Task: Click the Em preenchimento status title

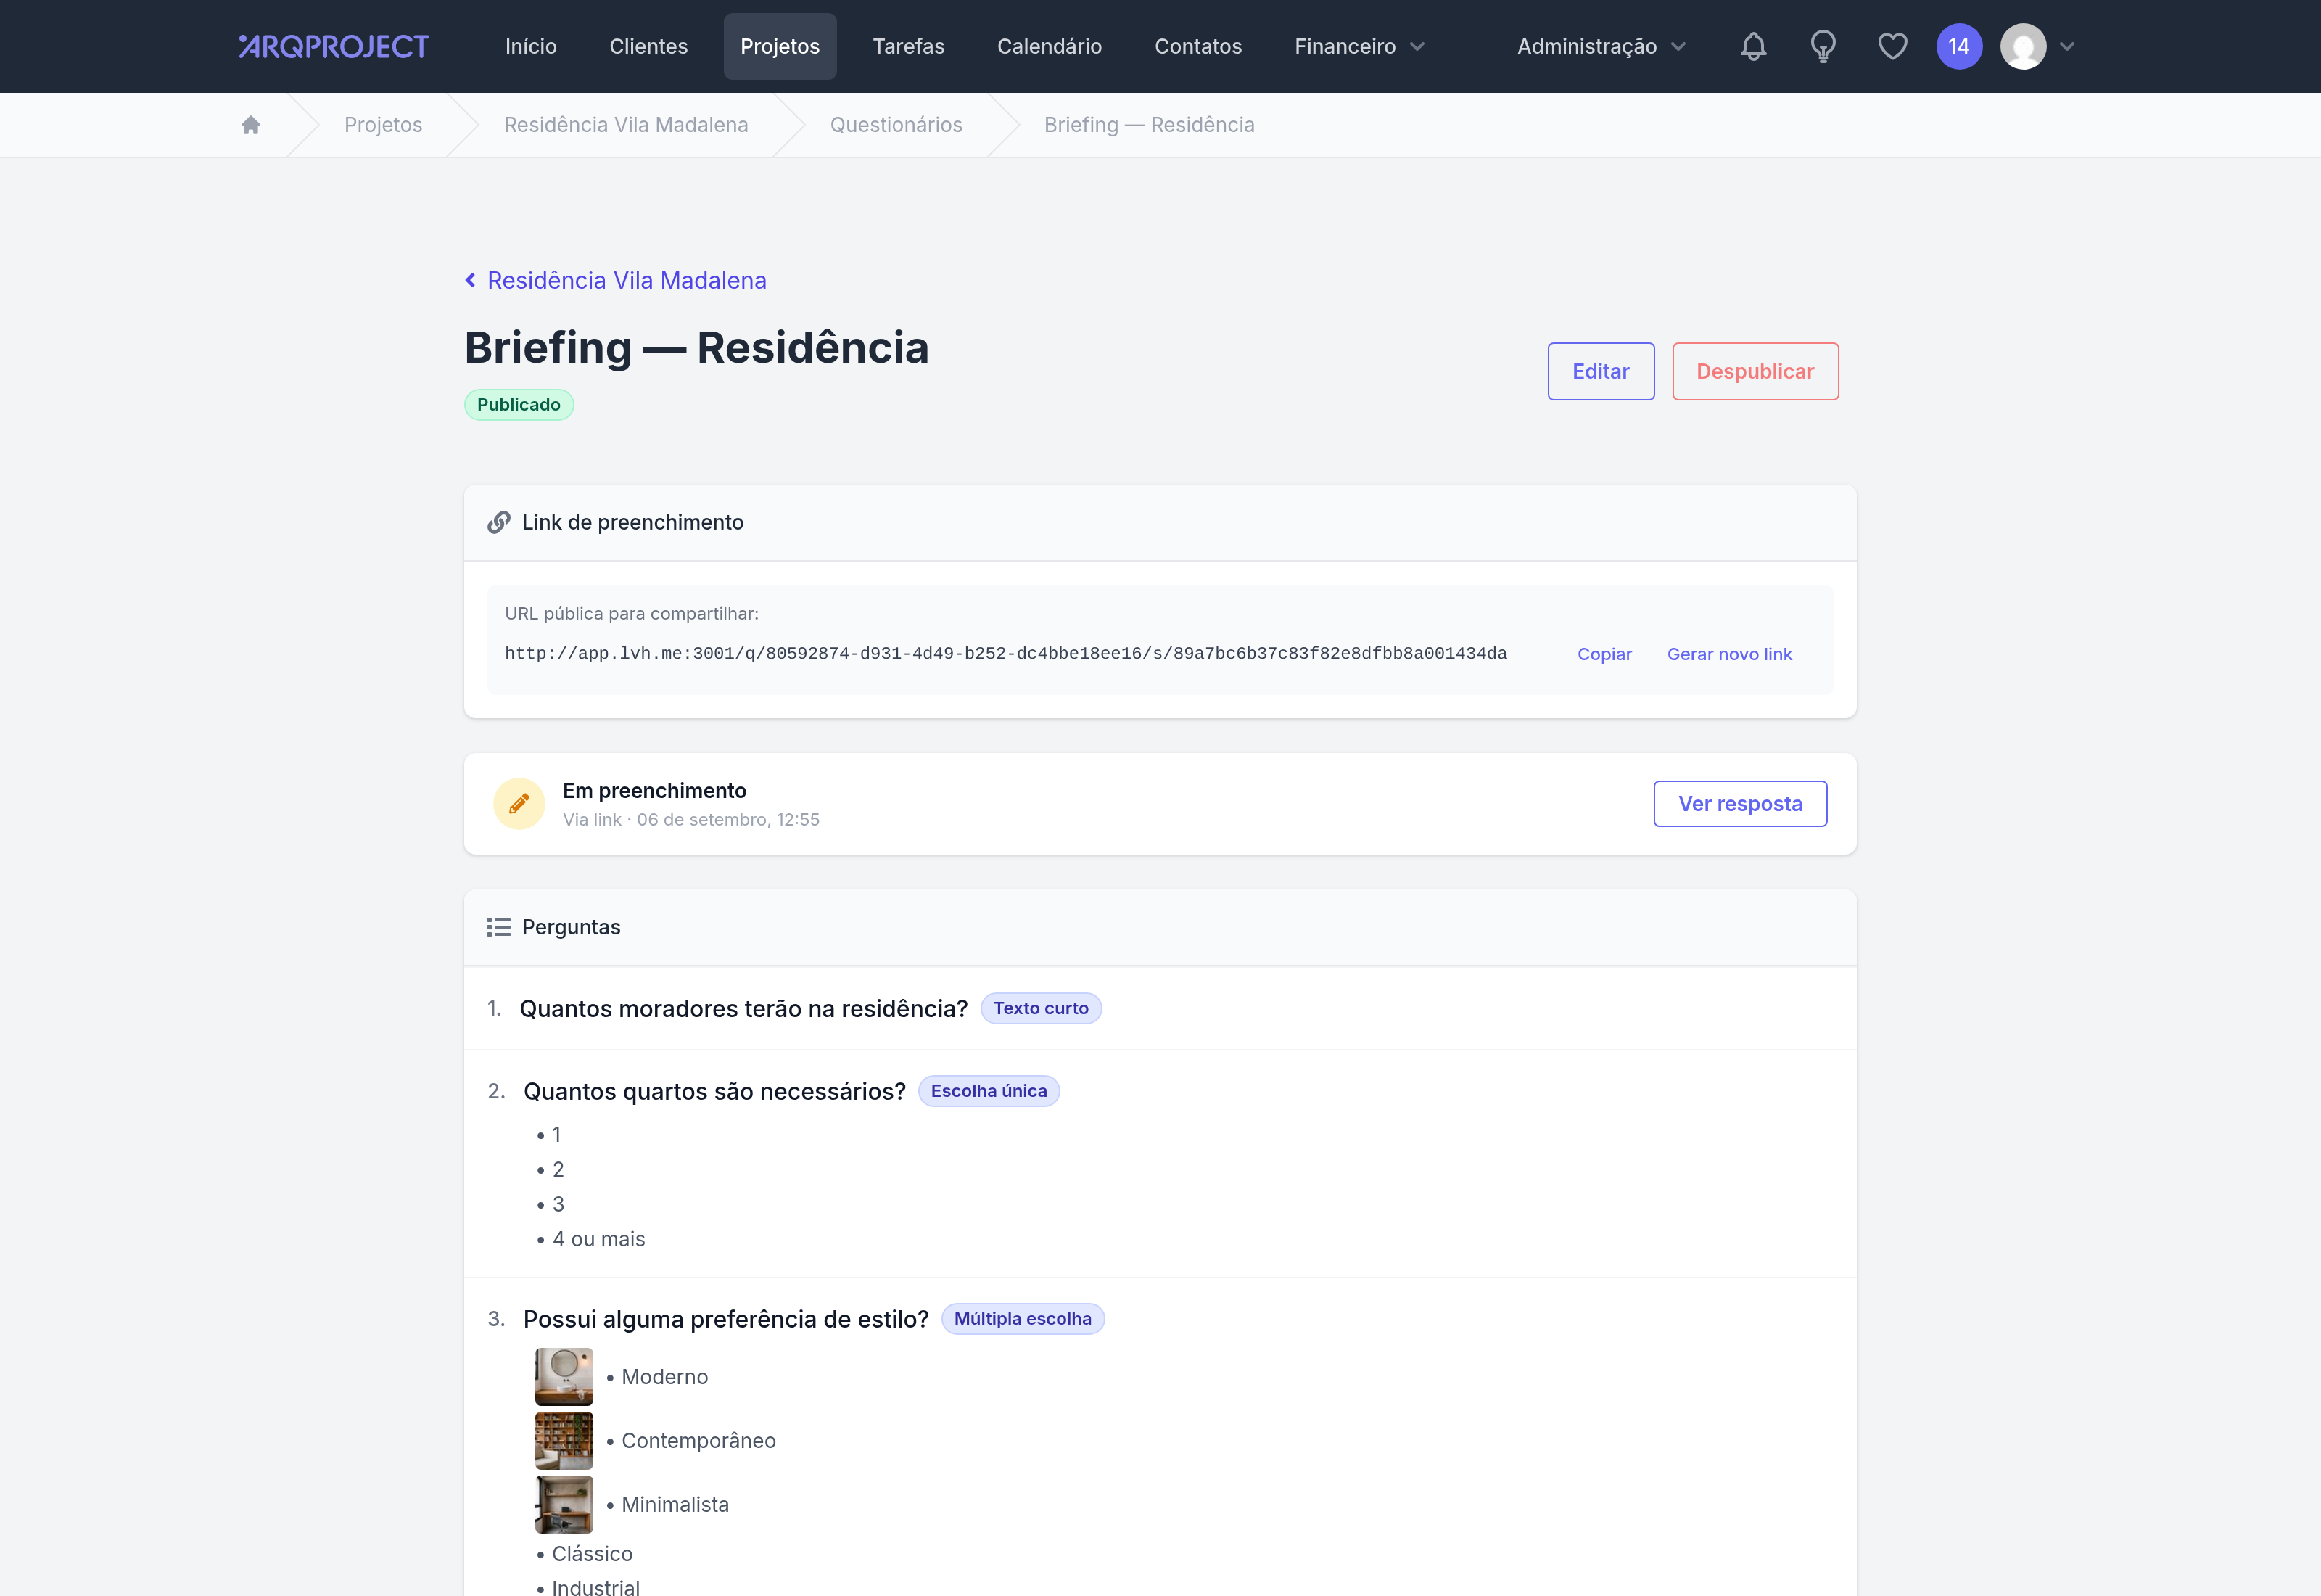Action: (654, 791)
